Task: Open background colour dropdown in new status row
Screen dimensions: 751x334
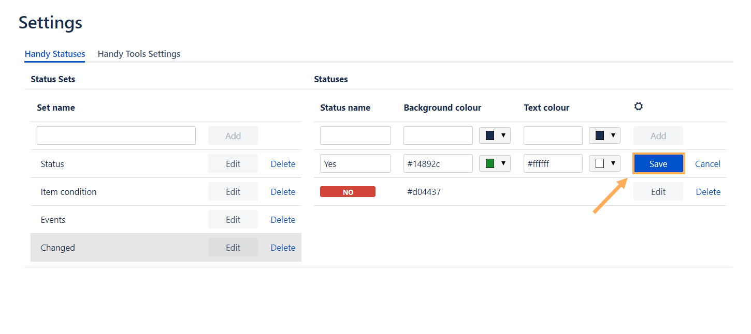Action: tap(495, 135)
